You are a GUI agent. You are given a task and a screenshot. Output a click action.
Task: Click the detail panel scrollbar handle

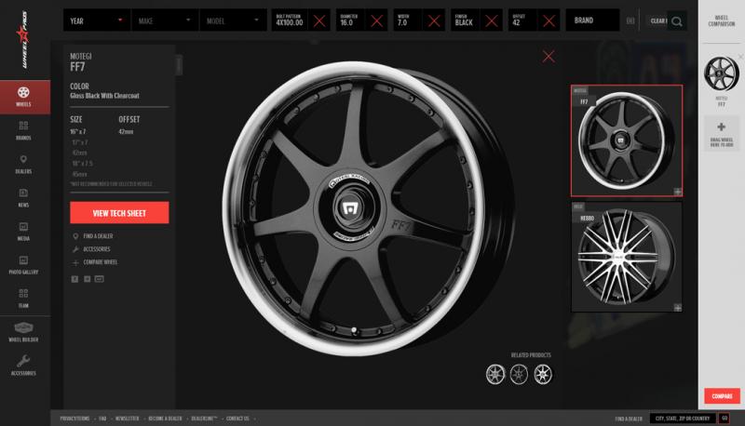[179, 64]
